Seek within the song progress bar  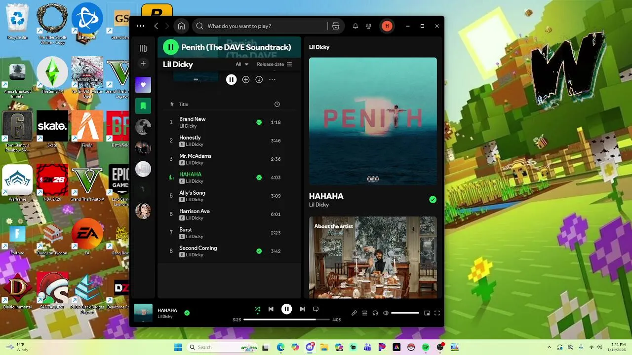coord(286,319)
